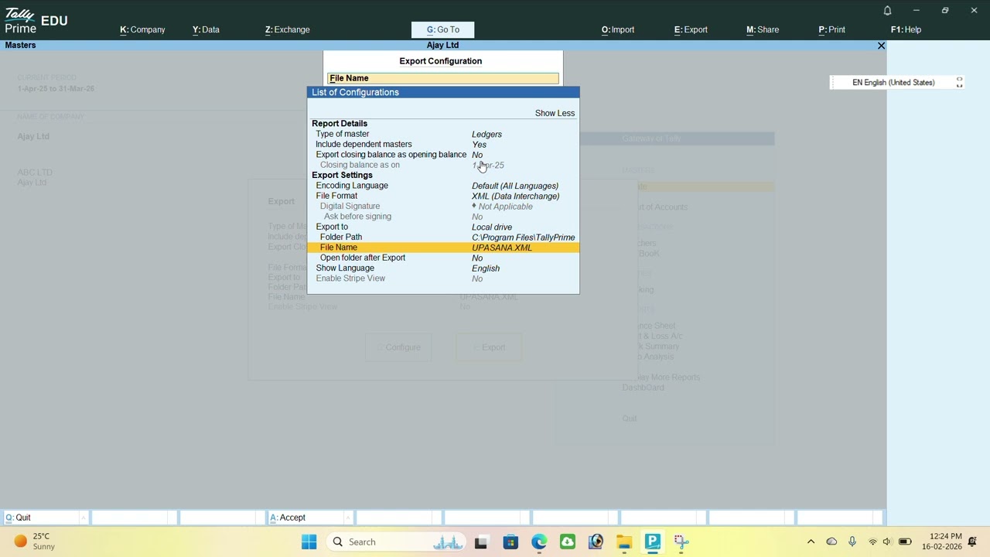Select the File Format configuration

pos(443,196)
